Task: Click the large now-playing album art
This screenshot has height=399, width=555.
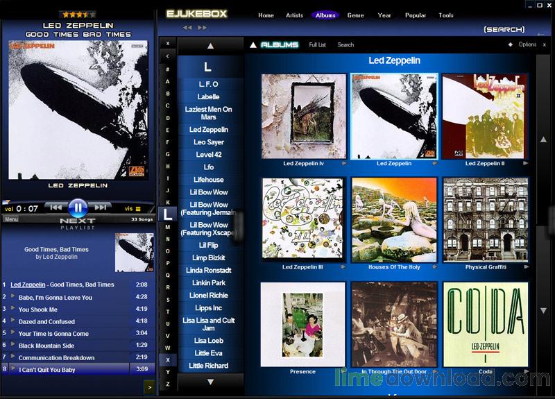Action: pyautogui.click(x=78, y=110)
